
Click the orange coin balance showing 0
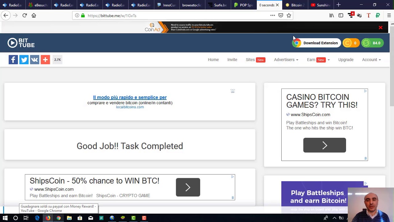point(351,43)
